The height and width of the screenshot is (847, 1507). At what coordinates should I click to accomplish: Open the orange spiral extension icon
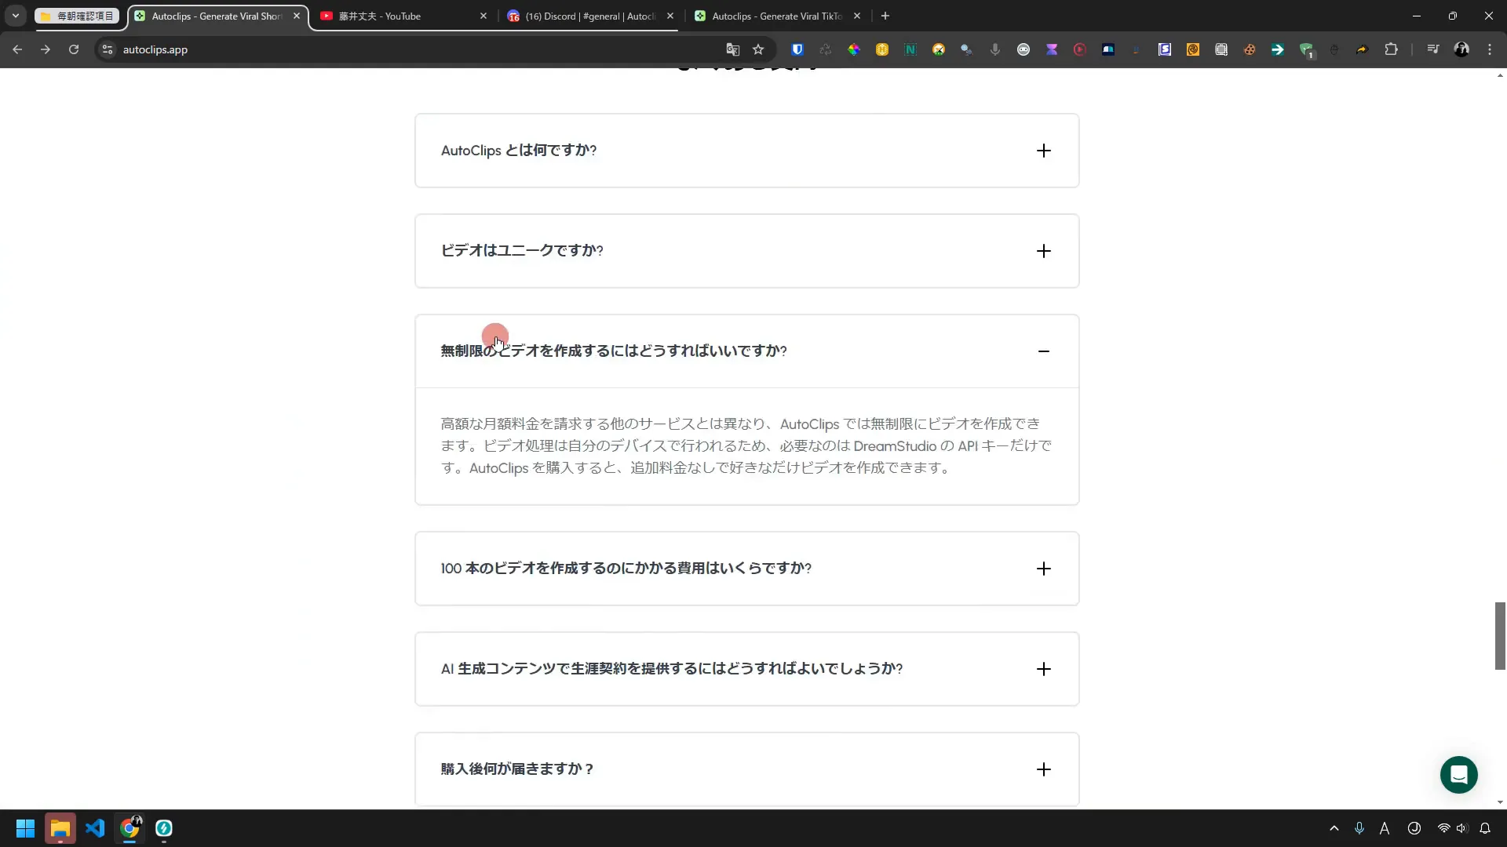[1193, 49]
